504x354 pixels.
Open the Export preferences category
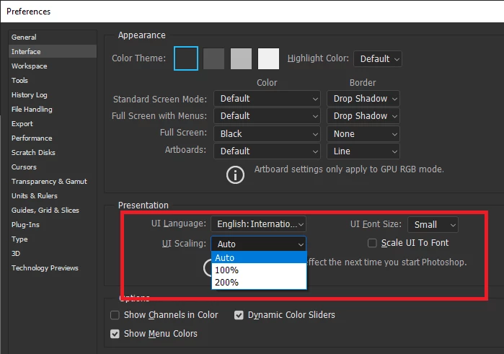coord(53,124)
